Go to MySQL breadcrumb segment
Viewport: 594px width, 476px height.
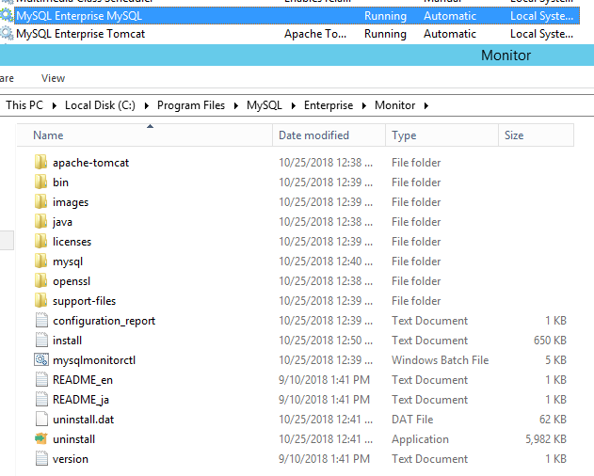265,105
